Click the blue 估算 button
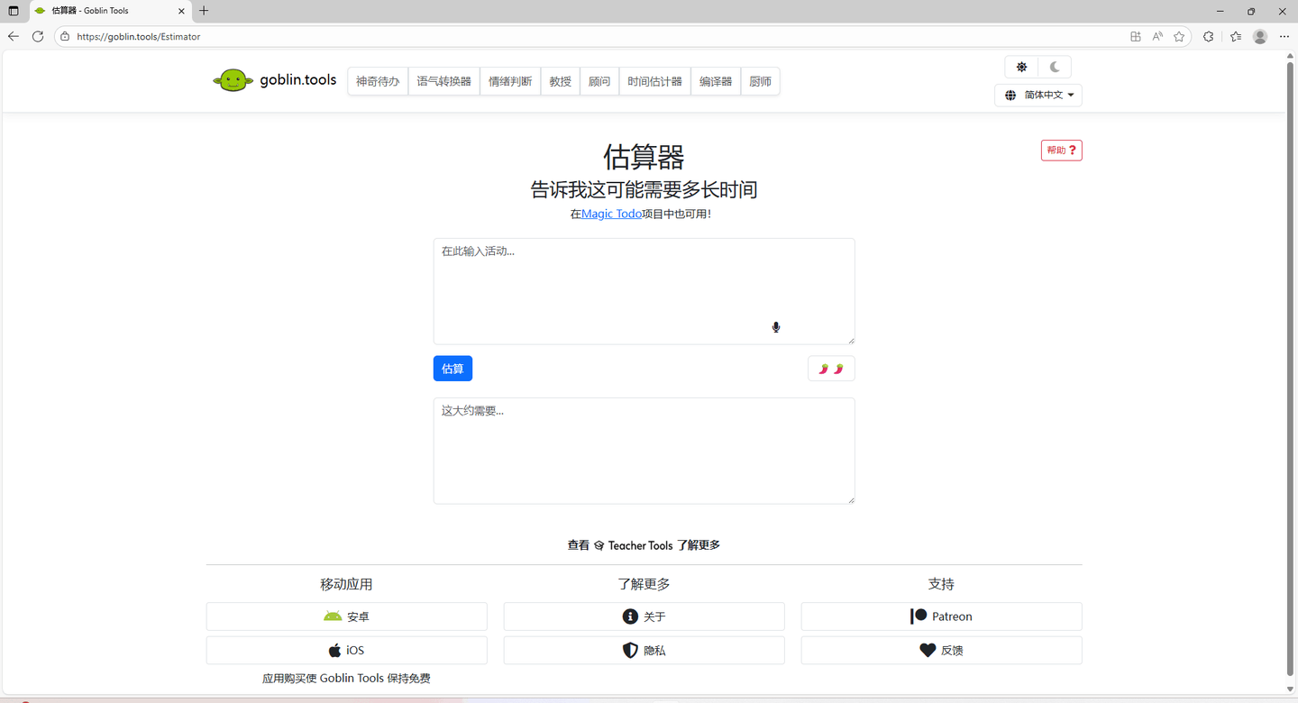Image resolution: width=1298 pixels, height=703 pixels. coord(452,369)
